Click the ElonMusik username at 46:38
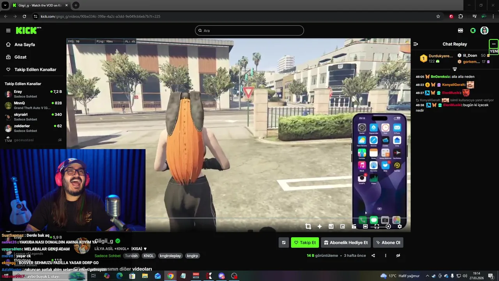This screenshot has height=281, width=499. [x=452, y=105]
